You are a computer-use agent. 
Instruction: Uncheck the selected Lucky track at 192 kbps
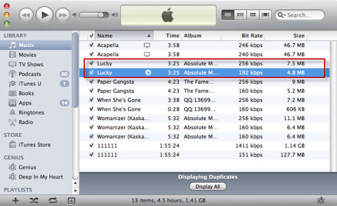coord(92,72)
